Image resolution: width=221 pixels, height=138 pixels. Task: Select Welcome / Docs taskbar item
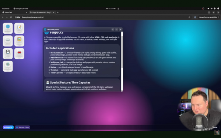tap(22, 127)
